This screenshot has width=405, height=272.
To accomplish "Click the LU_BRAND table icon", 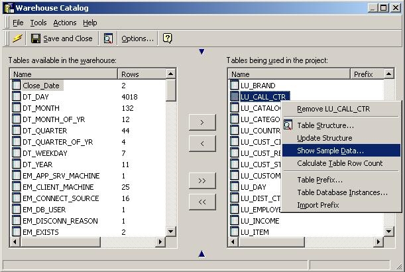I will tap(234, 85).
